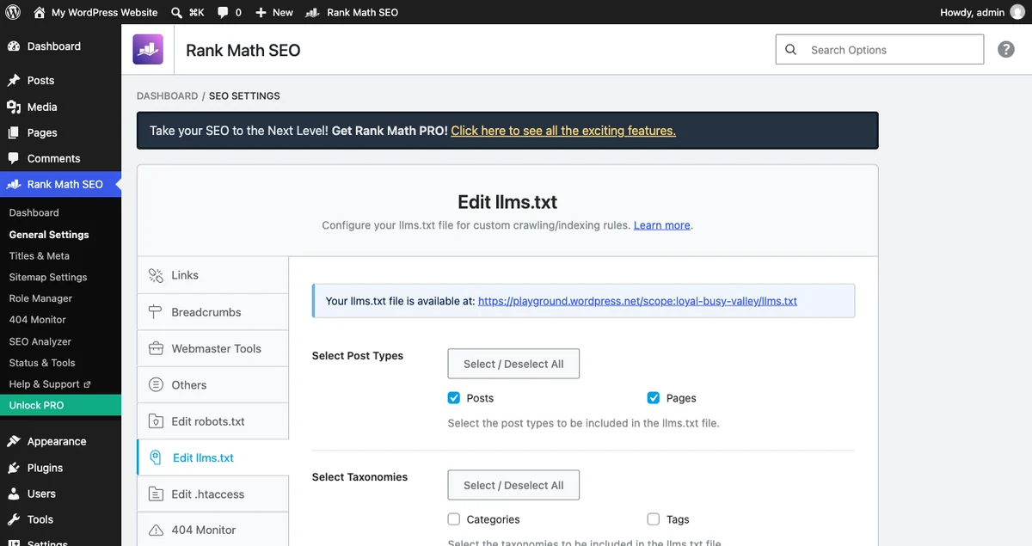Click the Media icon in sidebar
This screenshot has width=1032, height=546.
pos(14,107)
